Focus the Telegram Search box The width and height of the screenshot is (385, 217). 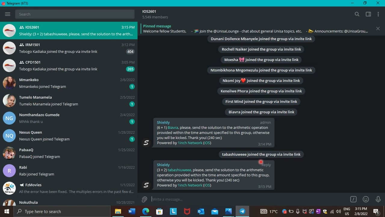point(75,14)
